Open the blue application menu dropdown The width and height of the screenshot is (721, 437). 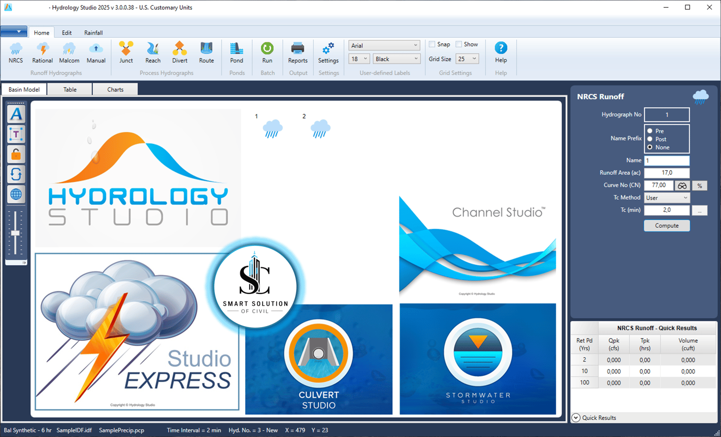14,32
